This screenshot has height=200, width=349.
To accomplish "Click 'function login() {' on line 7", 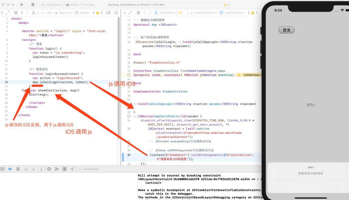I will pos(45,48).
